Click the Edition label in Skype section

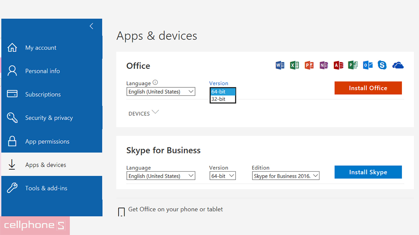pyautogui.click(x=261, y=167)
